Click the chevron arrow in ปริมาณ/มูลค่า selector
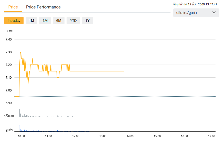 214,13
